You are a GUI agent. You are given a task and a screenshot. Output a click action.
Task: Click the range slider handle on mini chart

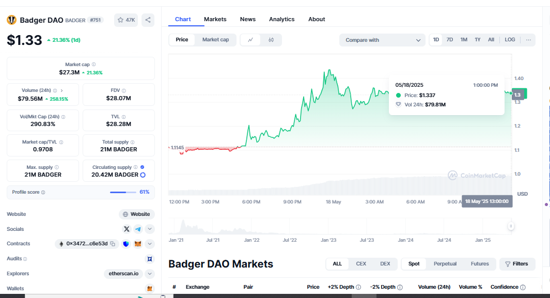(511, 226)
